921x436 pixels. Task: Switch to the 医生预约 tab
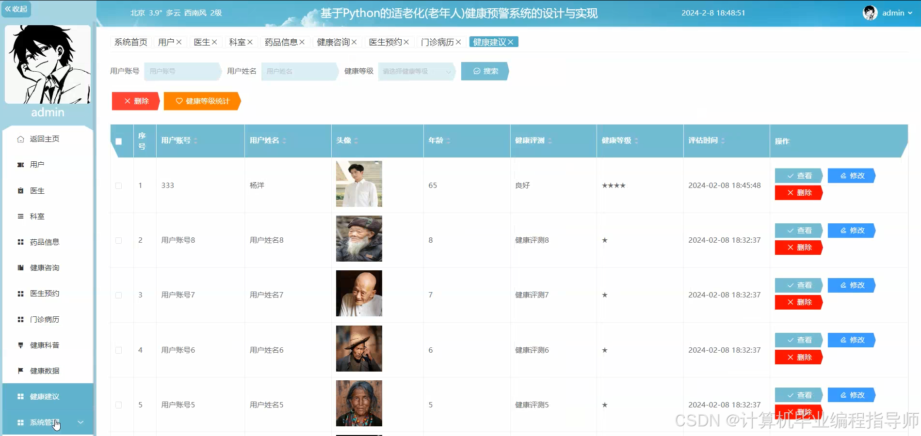click(386, 42)
